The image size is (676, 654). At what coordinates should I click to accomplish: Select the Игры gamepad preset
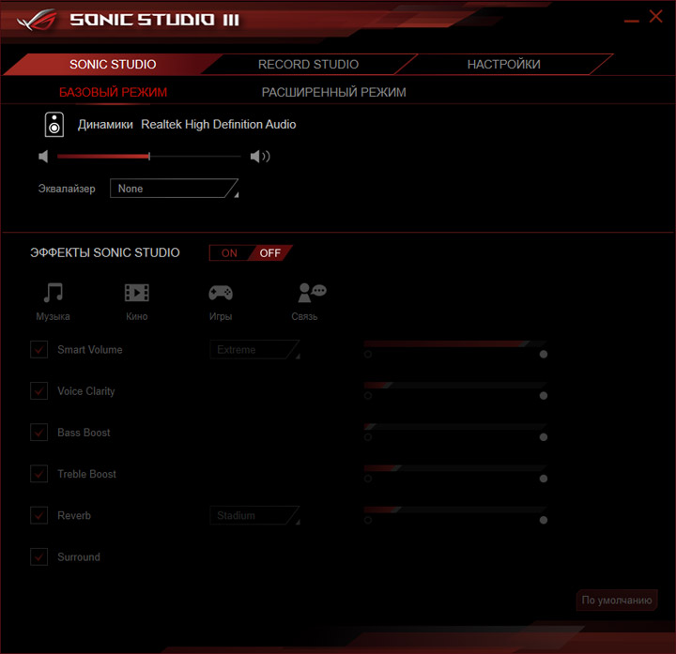(221, 293)
